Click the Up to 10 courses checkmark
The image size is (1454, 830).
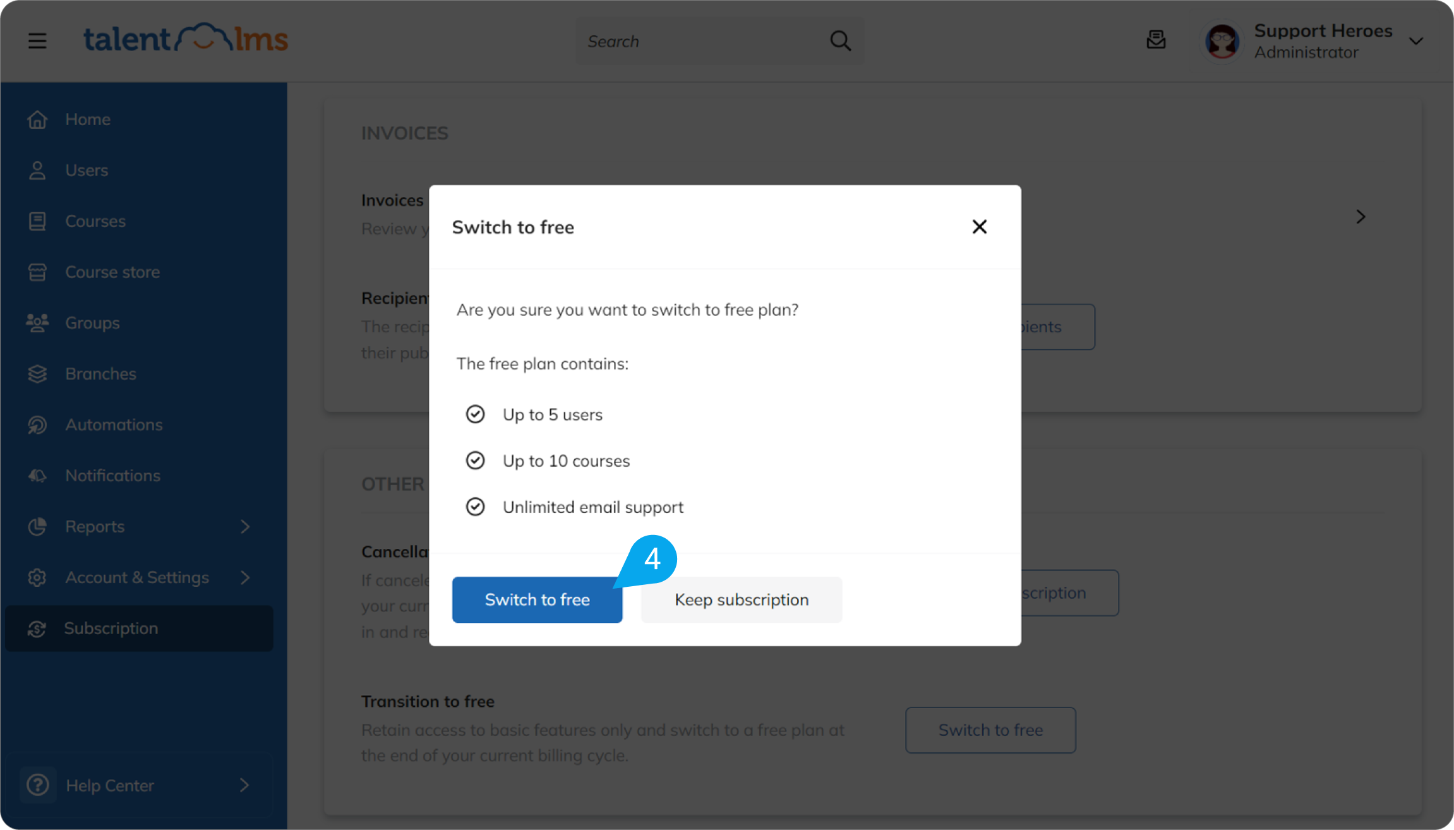(x=475, y=460)
